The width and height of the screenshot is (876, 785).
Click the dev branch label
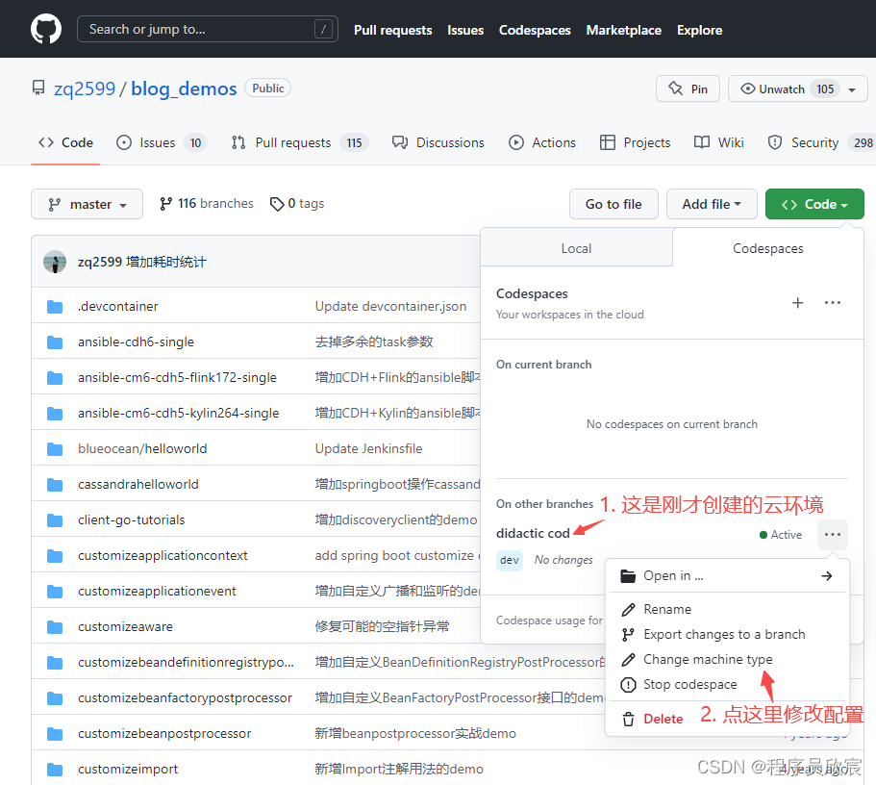coord(510,560)
